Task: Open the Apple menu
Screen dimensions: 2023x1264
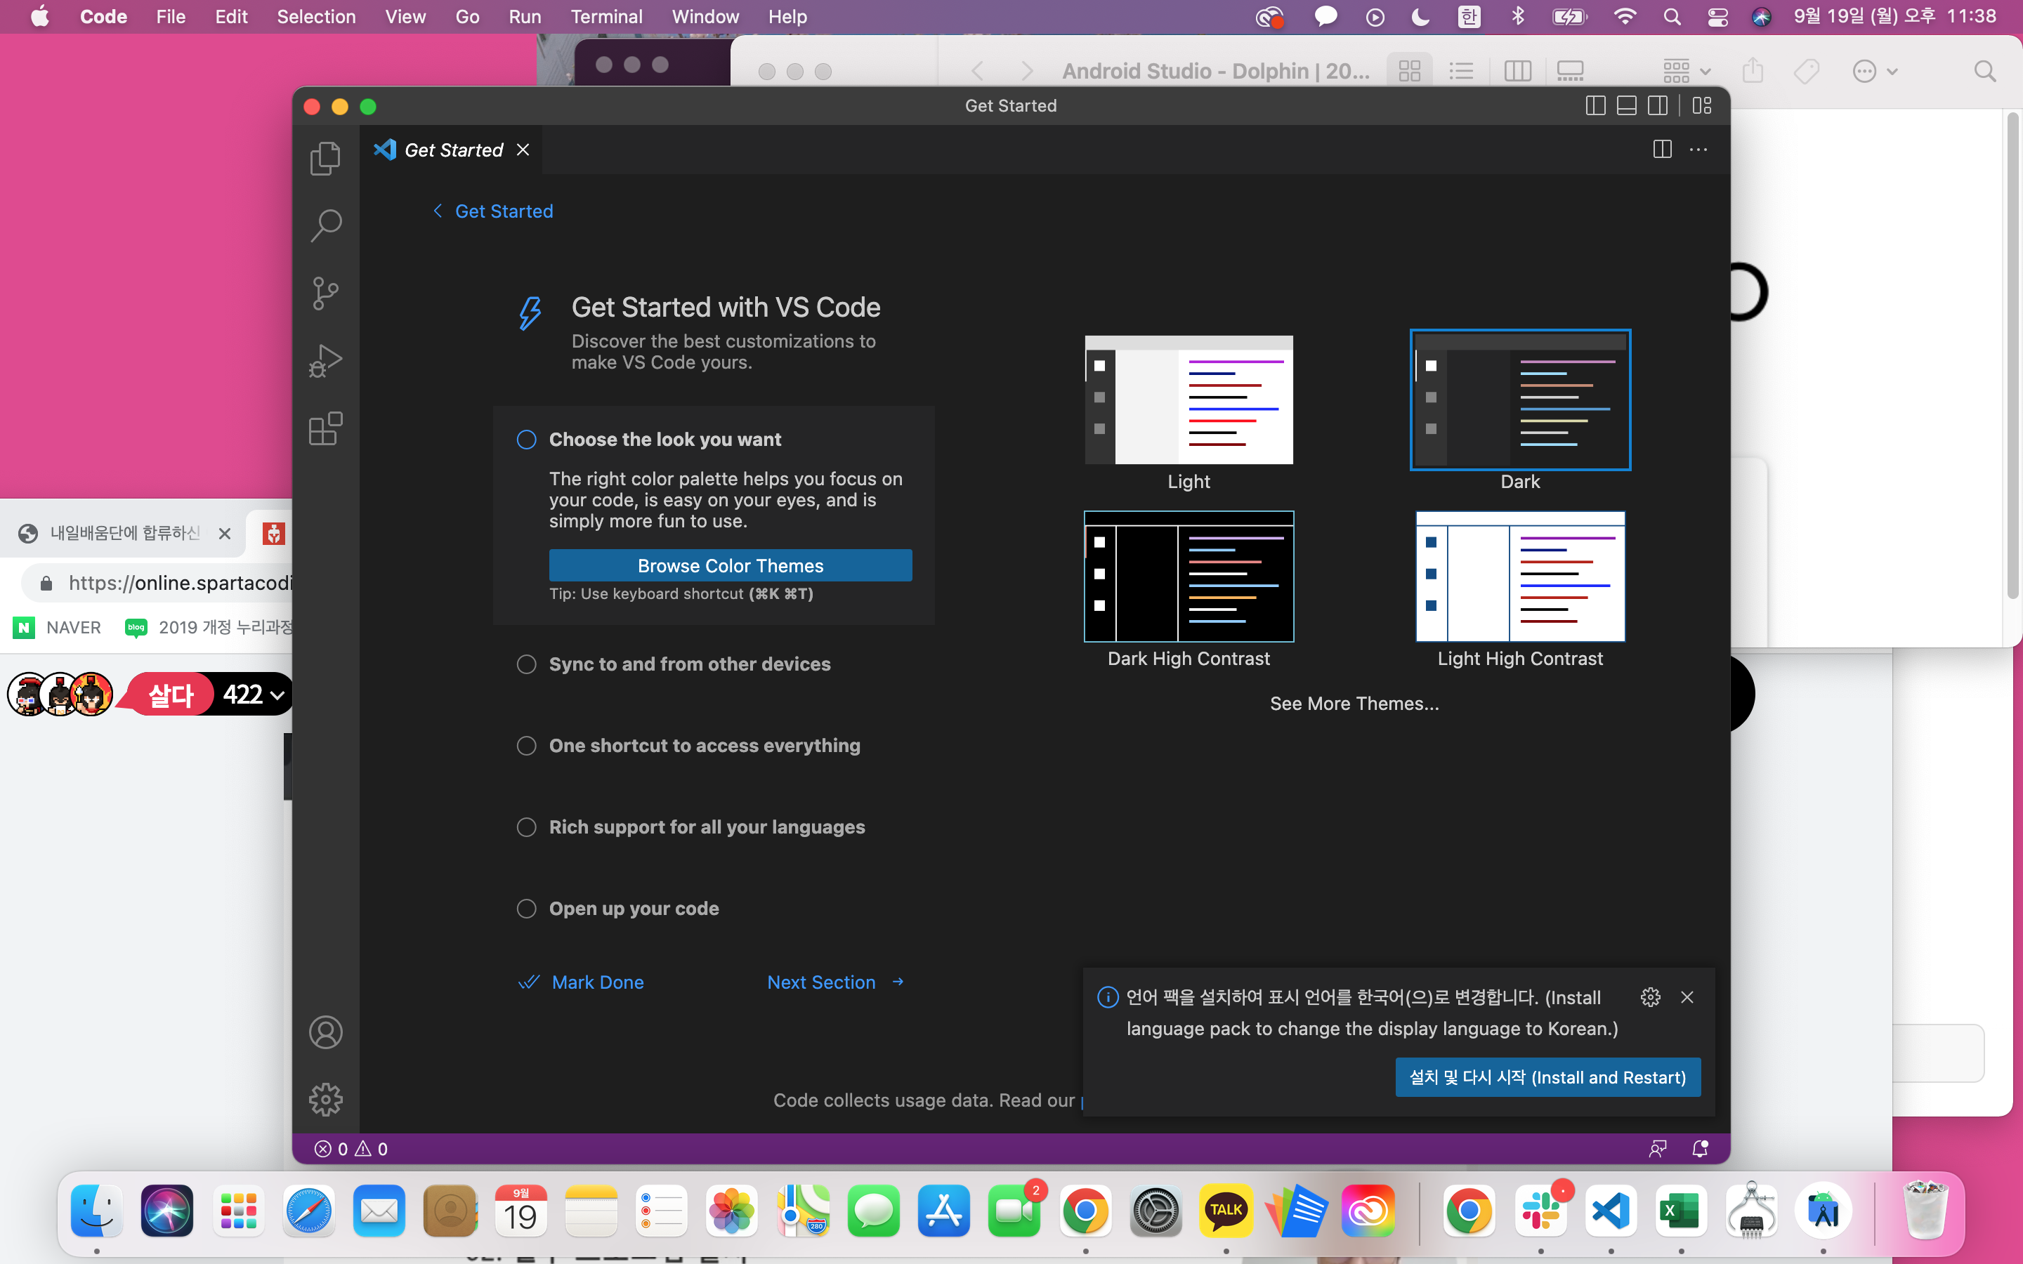Action: (x=39, y=17)
